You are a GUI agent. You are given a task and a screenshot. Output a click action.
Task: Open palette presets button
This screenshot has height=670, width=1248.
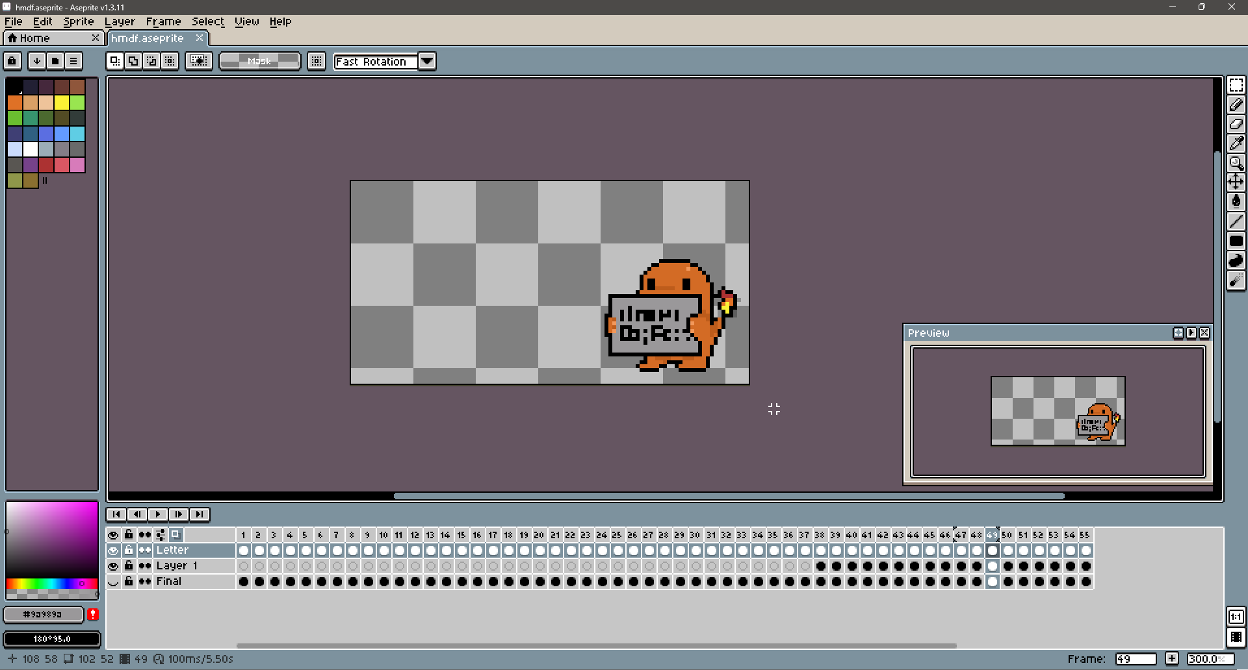tap(55, 61)
